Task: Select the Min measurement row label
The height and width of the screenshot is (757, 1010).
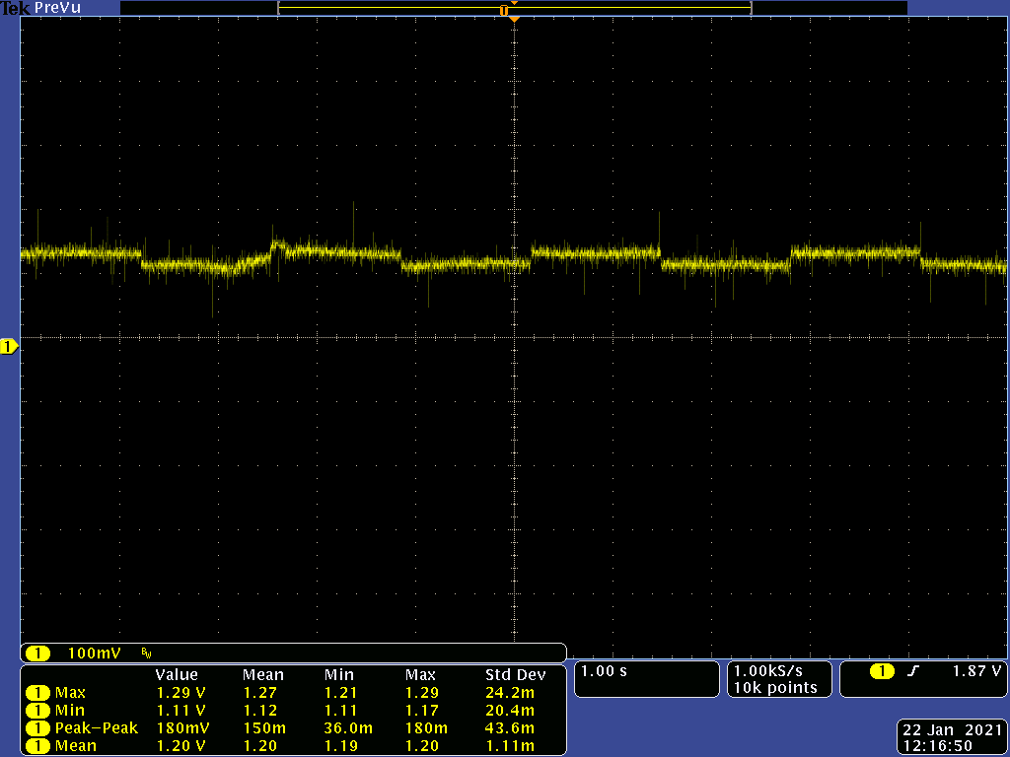Action: [70, 711]
